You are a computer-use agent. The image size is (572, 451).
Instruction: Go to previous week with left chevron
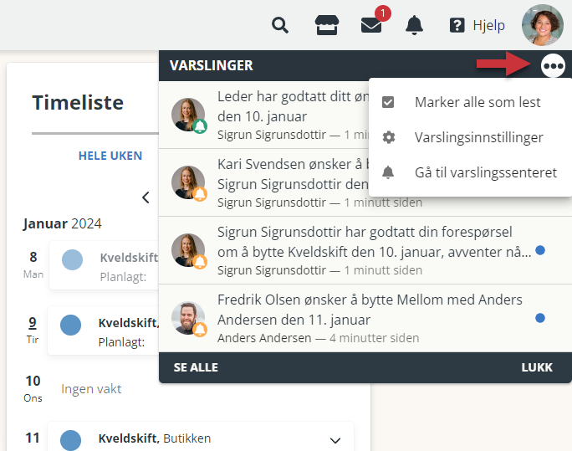coord(146,197)
